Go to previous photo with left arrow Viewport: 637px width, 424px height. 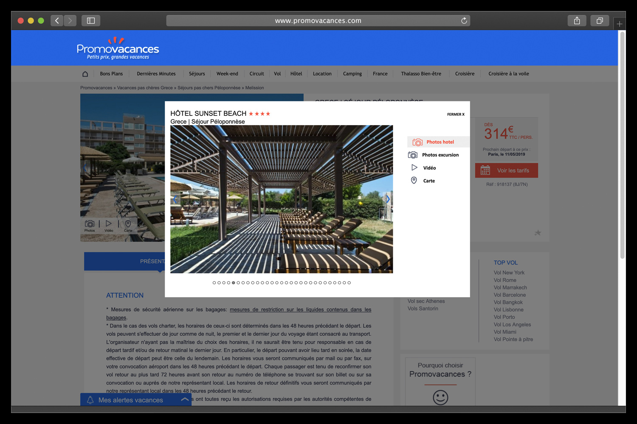[175, 199]
